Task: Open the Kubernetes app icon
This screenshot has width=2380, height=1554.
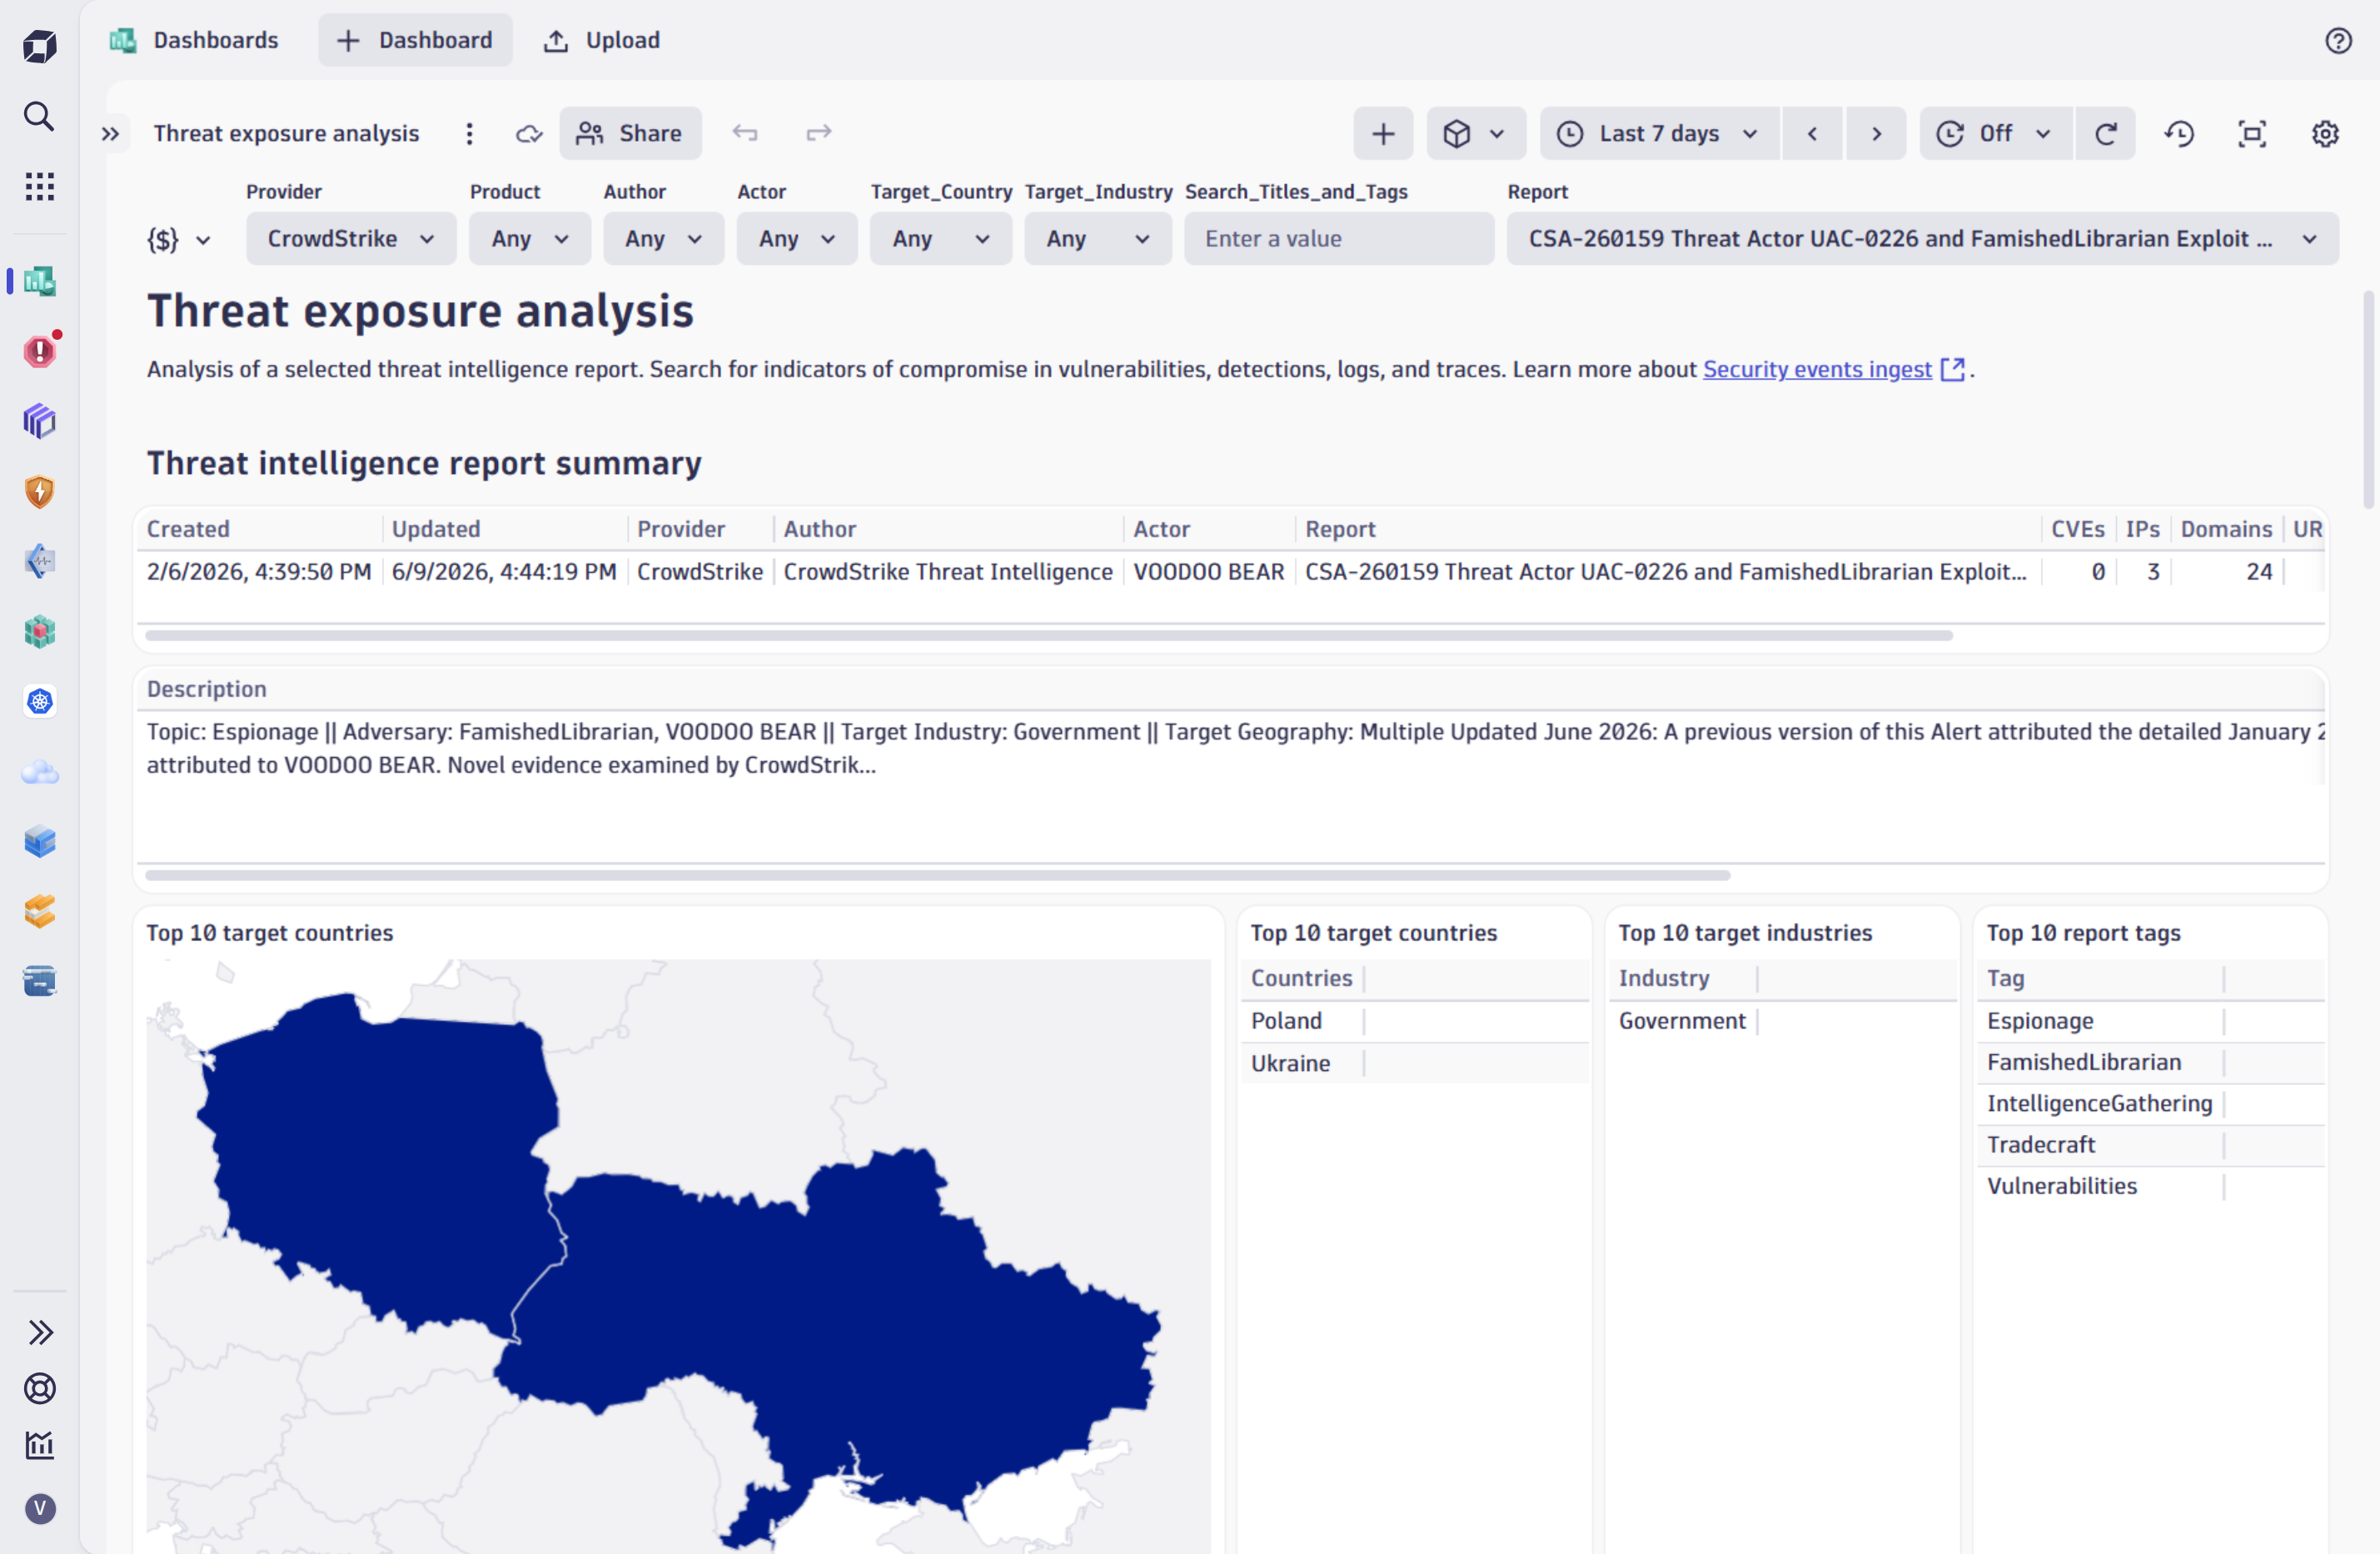Action: tap(39, 701)
